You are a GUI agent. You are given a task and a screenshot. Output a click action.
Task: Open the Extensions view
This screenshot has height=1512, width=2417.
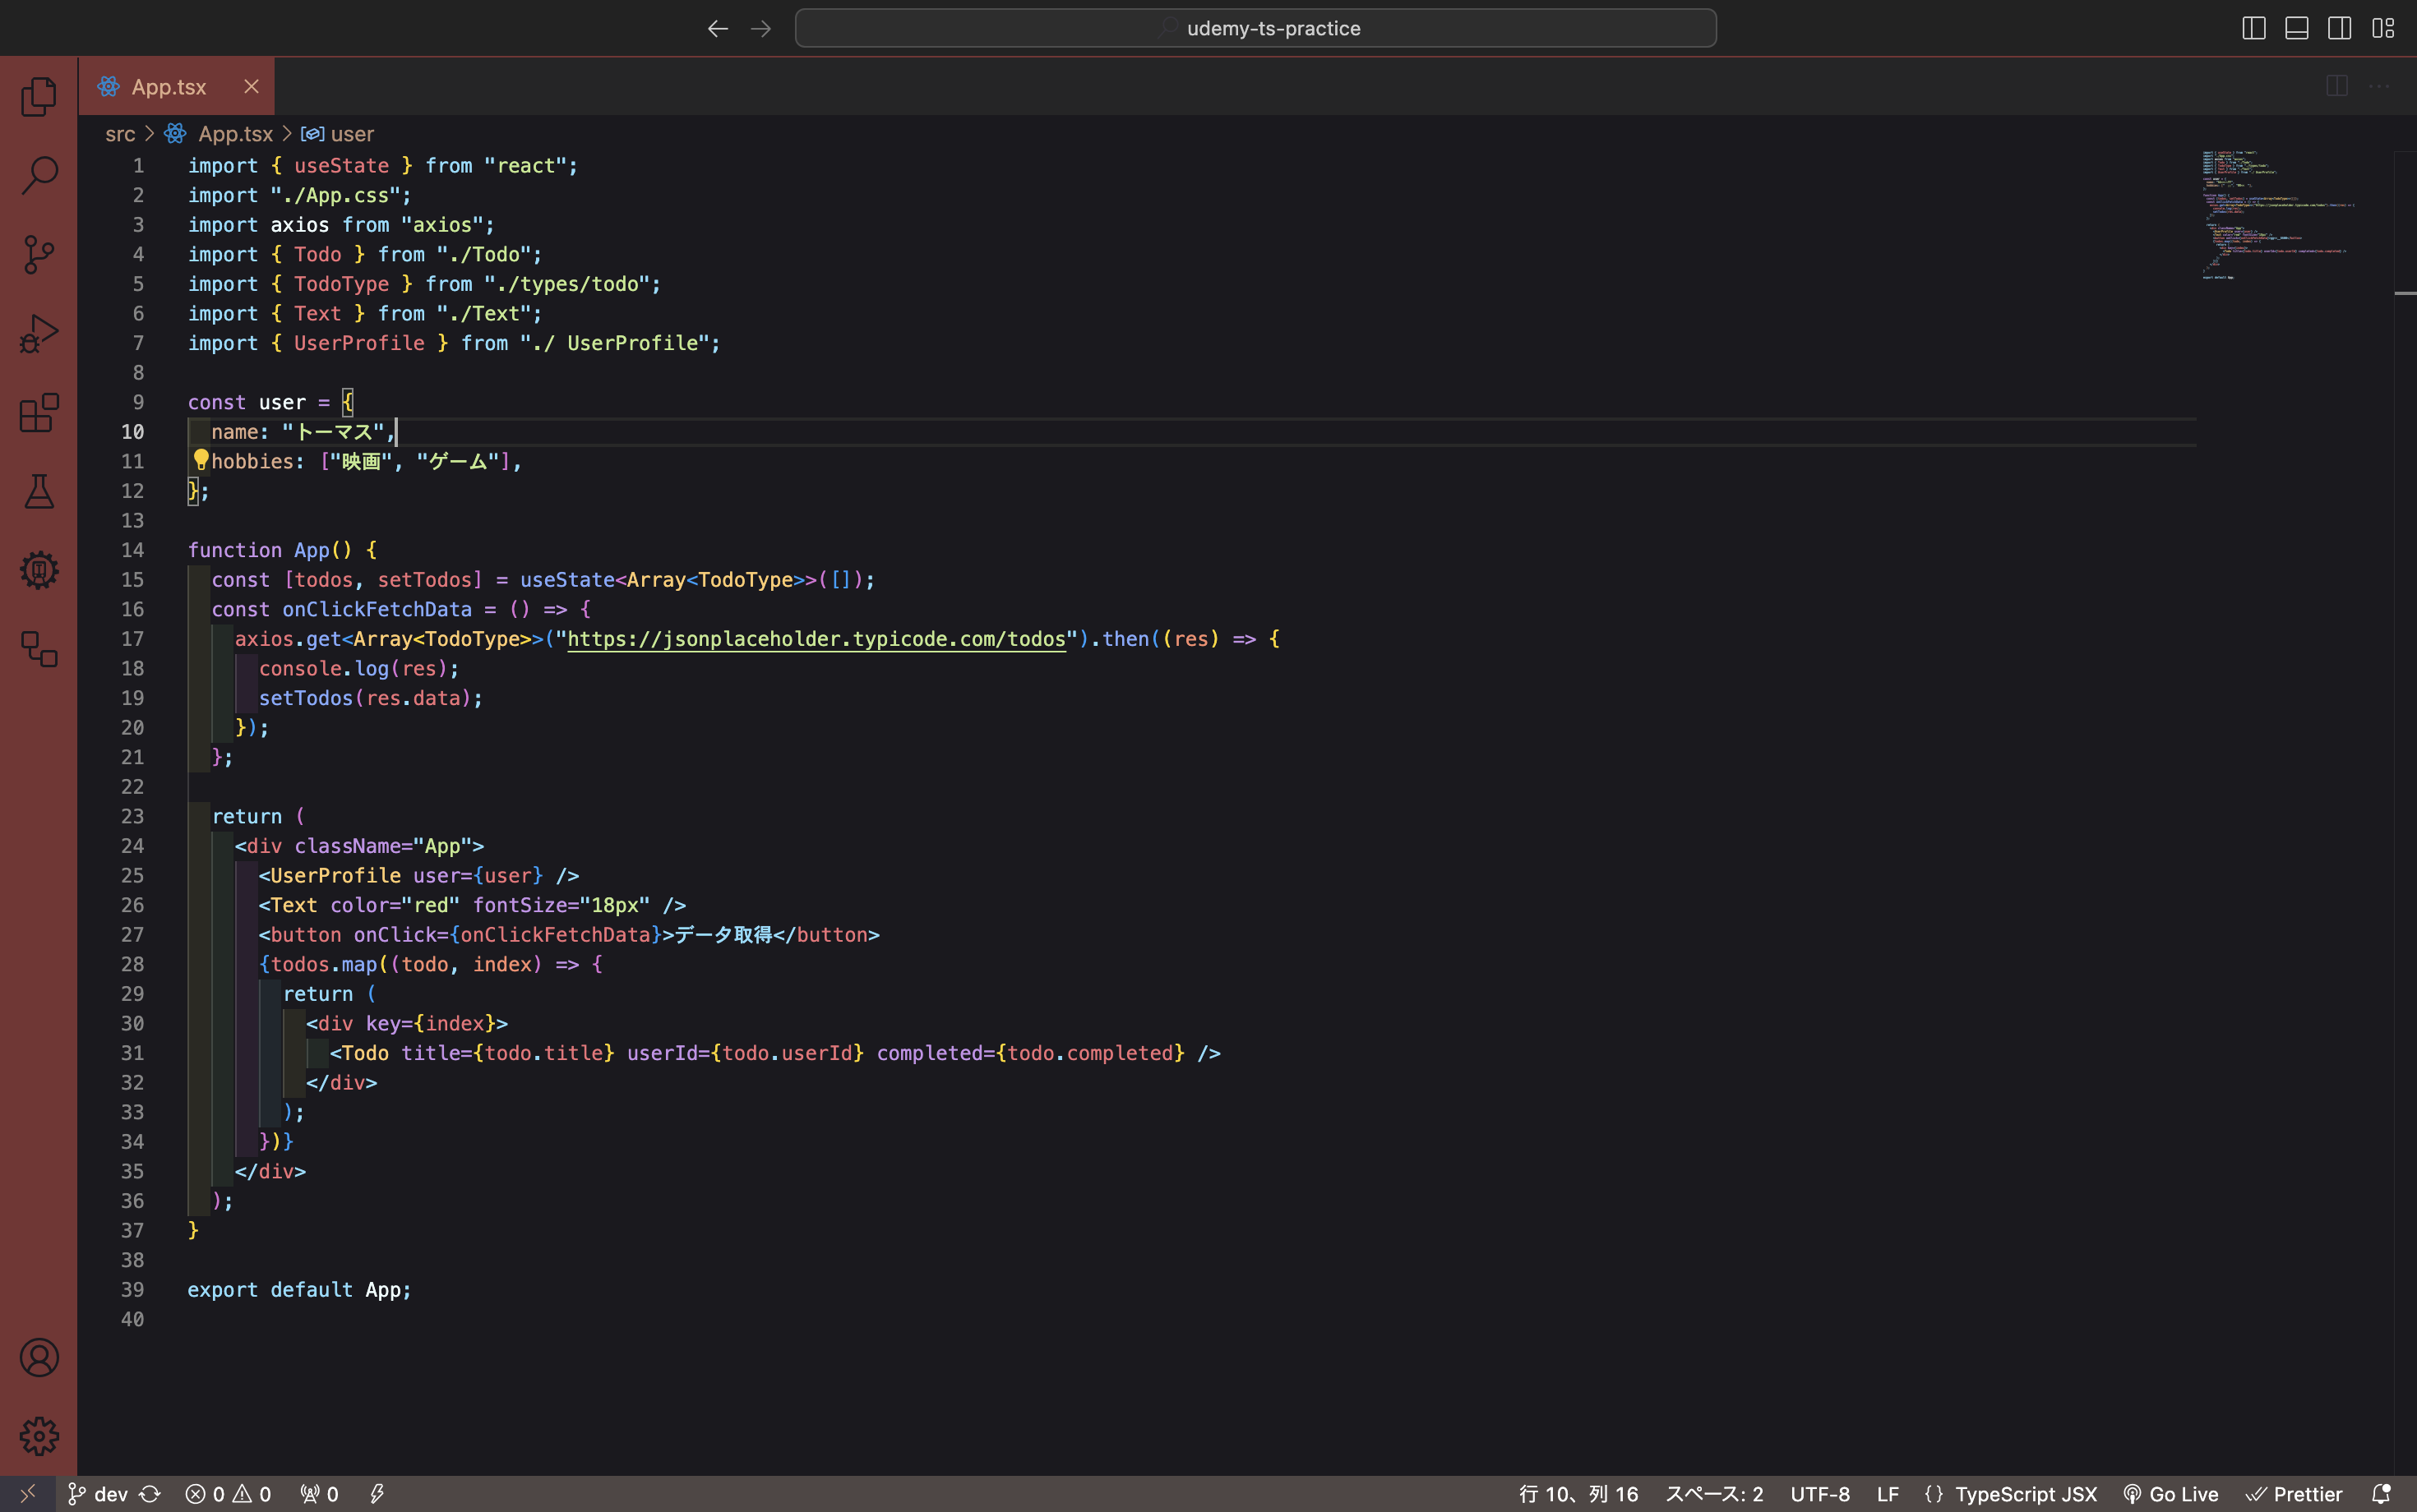click(39, 413)
